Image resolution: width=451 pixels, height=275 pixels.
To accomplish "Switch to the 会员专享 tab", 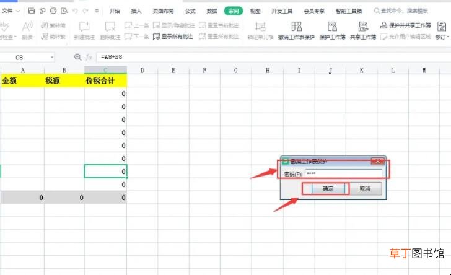I will click(x=314, y=11).
